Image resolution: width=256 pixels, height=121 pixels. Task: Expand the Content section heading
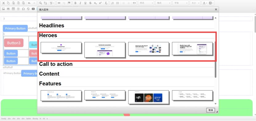tap(49, 74)
